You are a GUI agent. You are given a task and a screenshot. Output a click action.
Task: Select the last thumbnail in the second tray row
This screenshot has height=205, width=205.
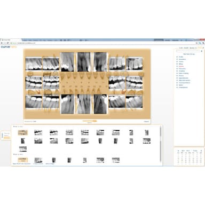tap(147, 141)
